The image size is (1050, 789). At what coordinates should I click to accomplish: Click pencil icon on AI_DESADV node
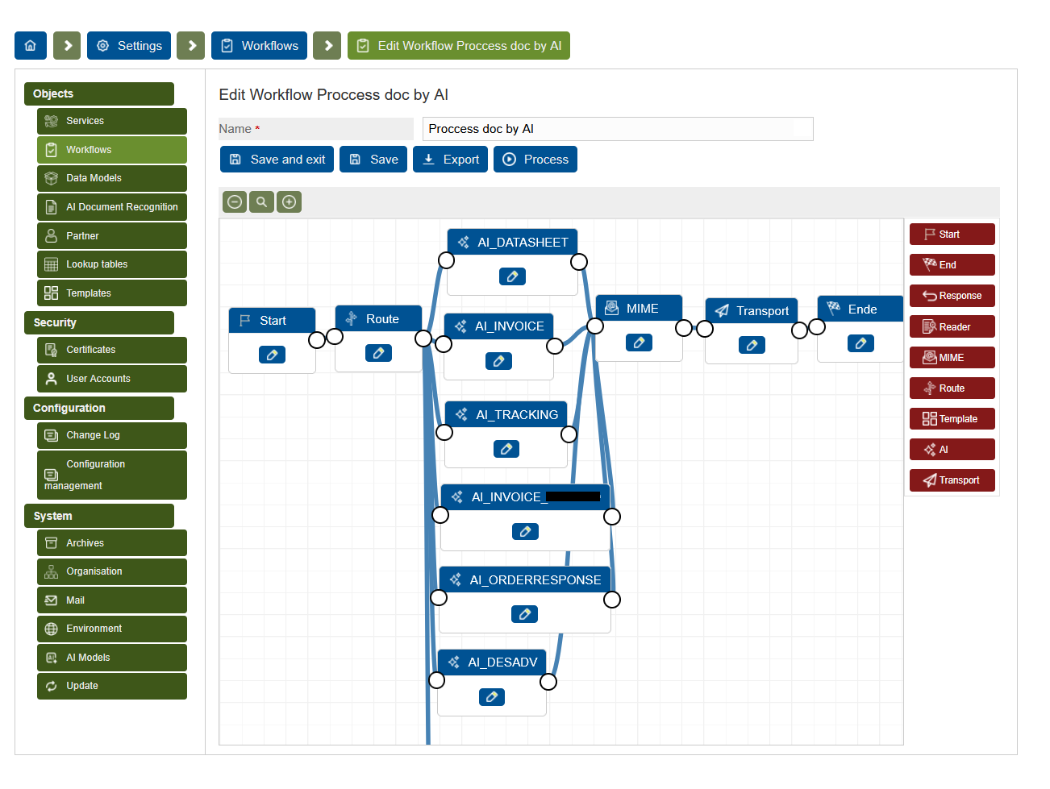(491, 697)
